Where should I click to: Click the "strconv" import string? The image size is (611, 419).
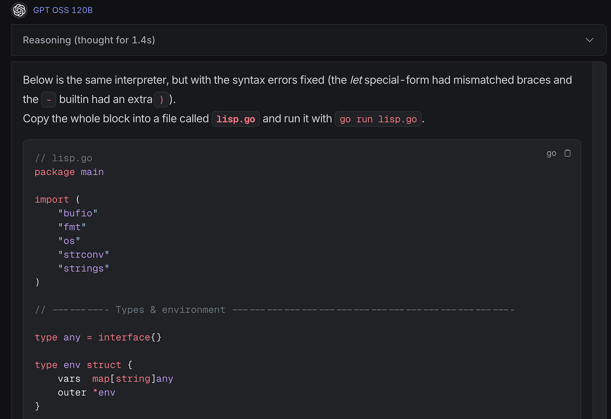84,255
